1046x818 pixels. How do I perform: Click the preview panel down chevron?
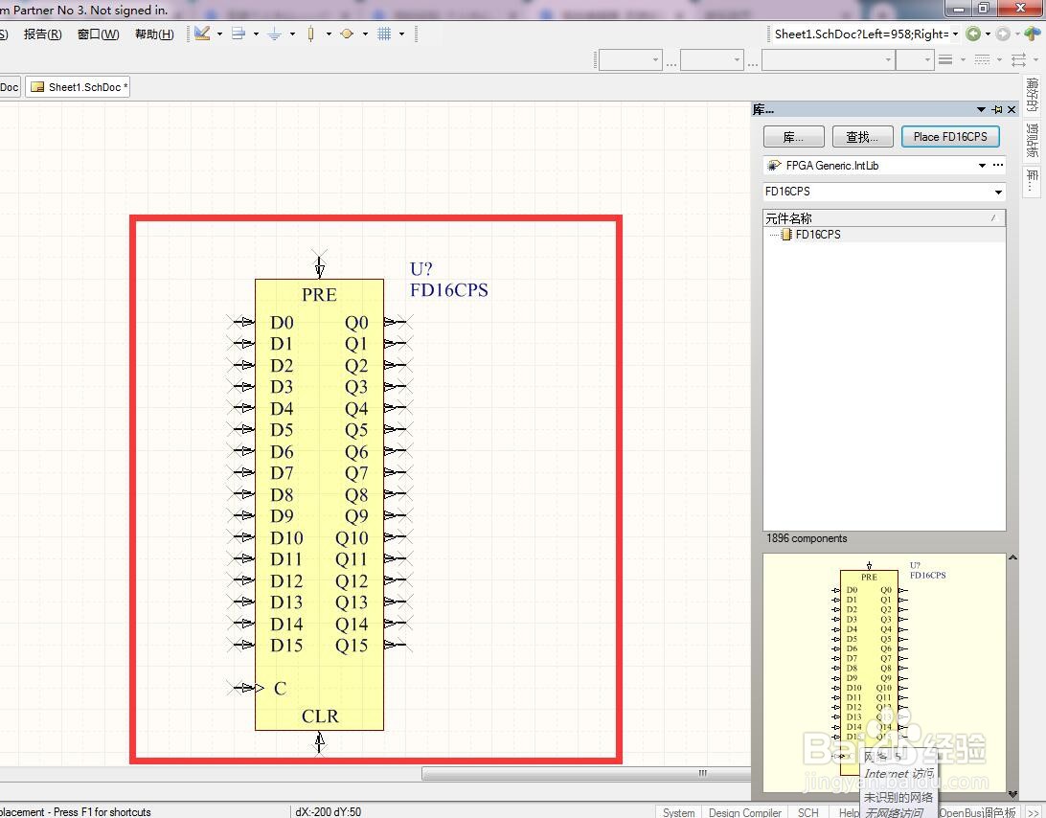[x=1013, y=794]
